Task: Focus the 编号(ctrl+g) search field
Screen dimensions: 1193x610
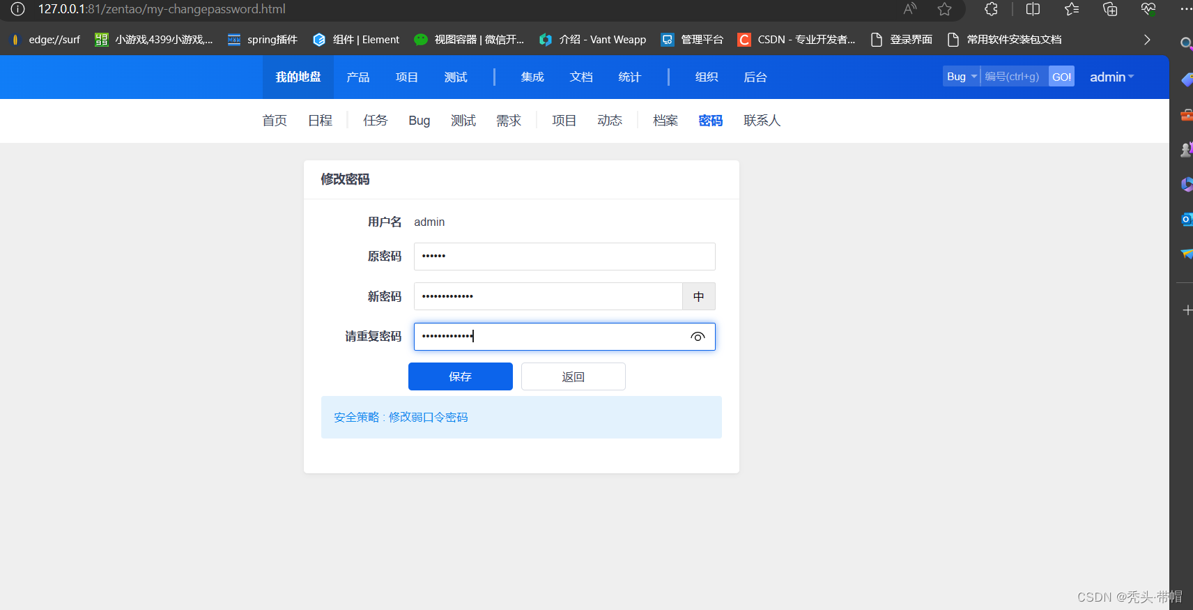Action: pyautogui.click(x=1015, y=77)
